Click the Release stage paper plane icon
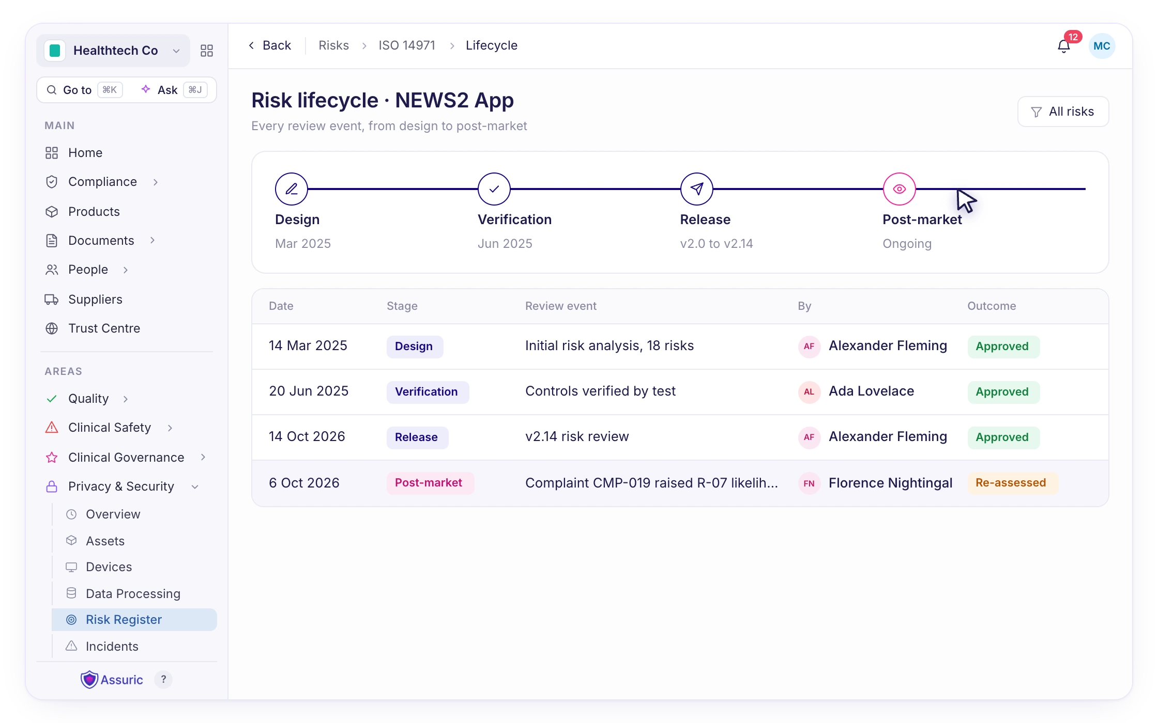This screenshot has height=723, width=1158. pyautogui.click(x=697, y=189)
